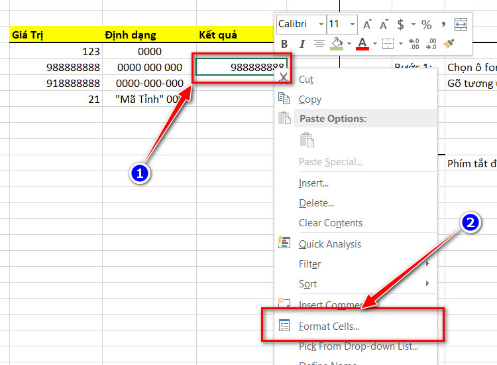This screenshot has height=365, width=497.
Task: Select cell starting with Chọn ô
Action: 471,67
